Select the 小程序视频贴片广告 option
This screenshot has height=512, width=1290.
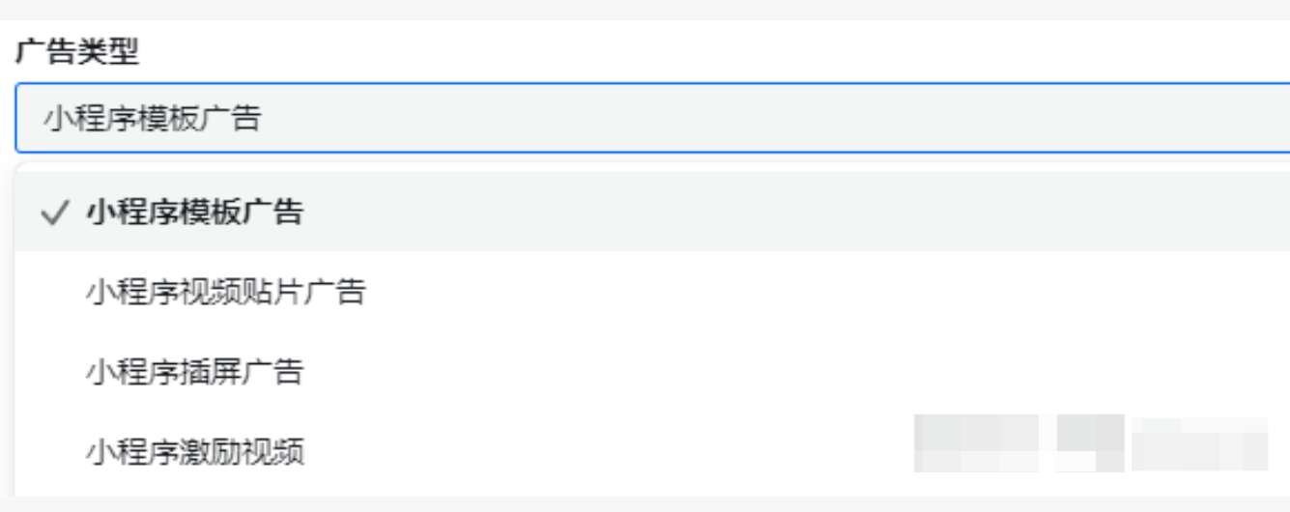click(x=226, y=292)
